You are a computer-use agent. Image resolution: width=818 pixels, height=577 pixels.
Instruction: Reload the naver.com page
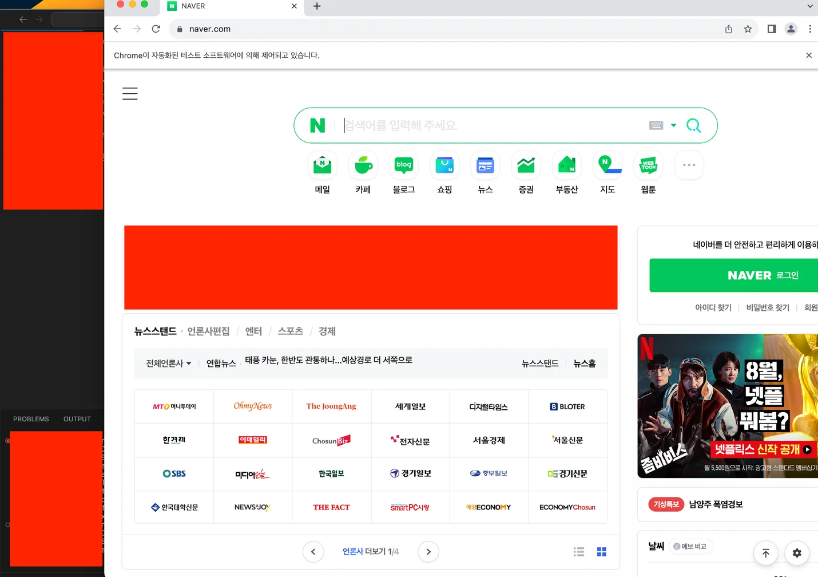(156, 29)
